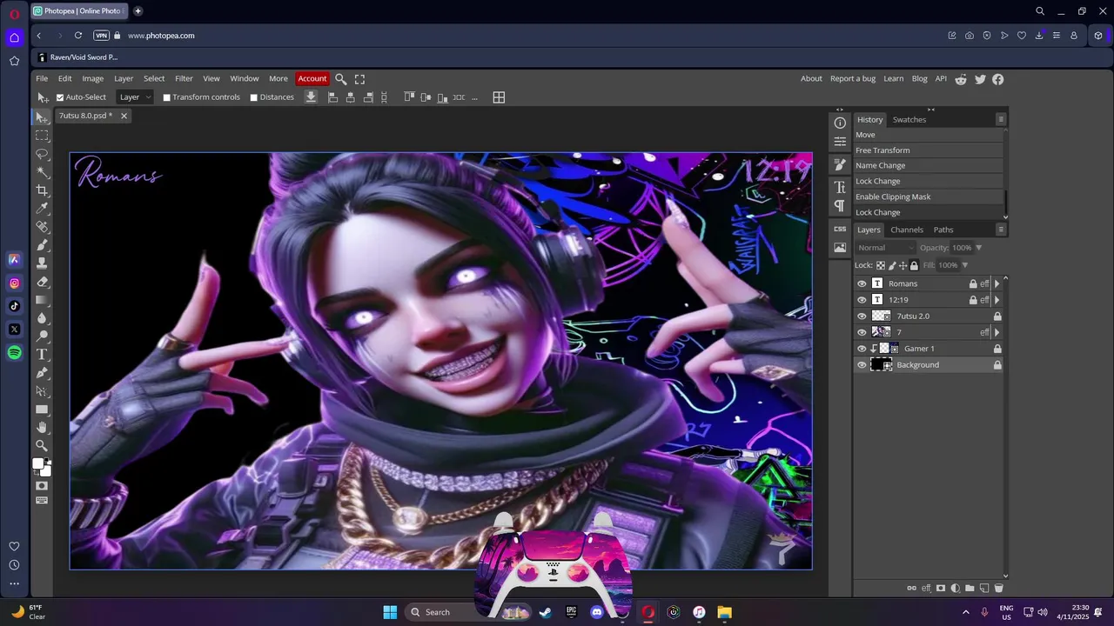
Task: Select the Magic Wand tool
Action: 42,172
